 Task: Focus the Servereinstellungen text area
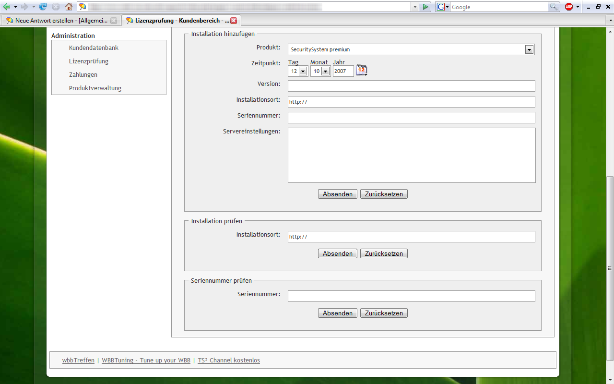412,155
